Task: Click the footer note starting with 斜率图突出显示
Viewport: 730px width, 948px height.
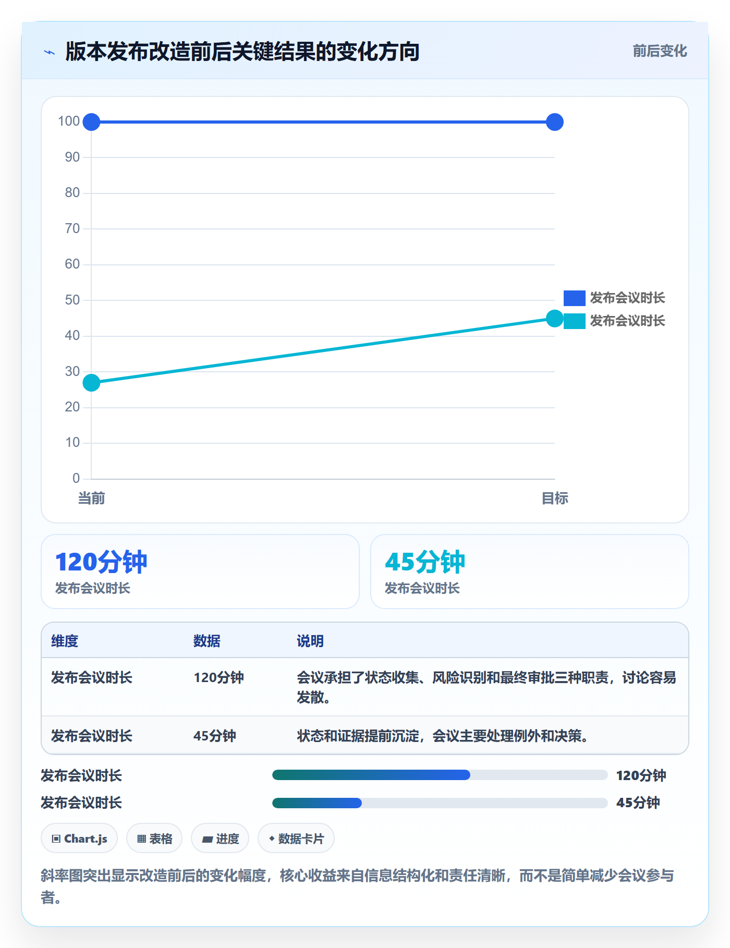Action: (358, 886)
